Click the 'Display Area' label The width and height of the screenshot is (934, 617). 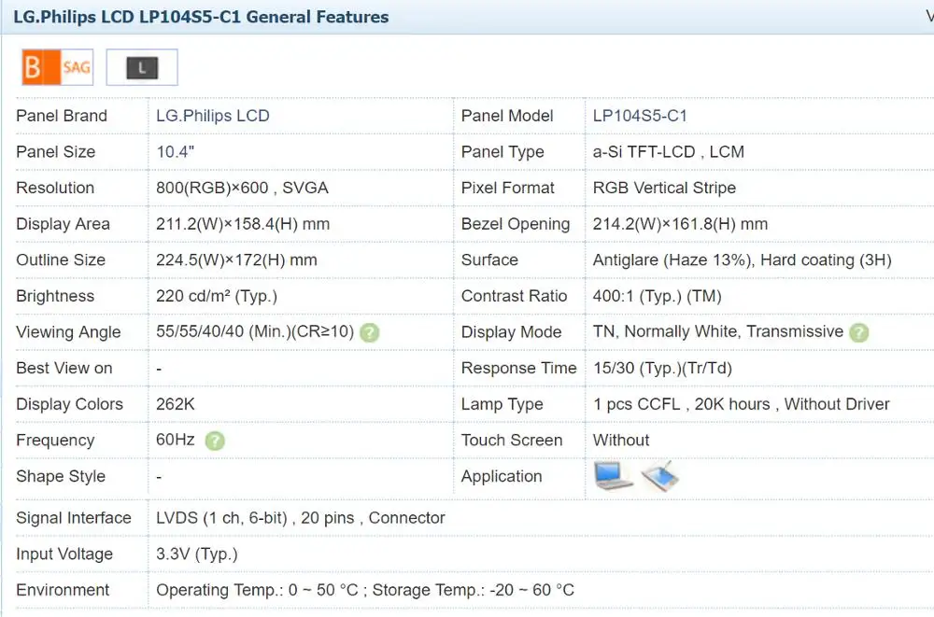coord(63,224)
